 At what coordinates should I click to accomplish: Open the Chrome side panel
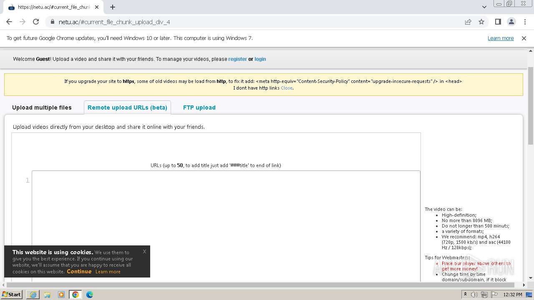pos(498,22)
